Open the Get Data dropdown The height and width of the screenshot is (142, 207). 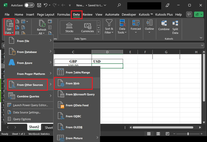[9, 27]
